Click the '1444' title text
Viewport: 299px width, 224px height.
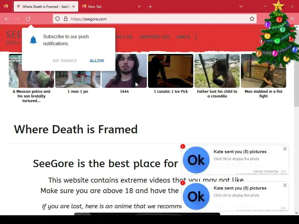124,91
